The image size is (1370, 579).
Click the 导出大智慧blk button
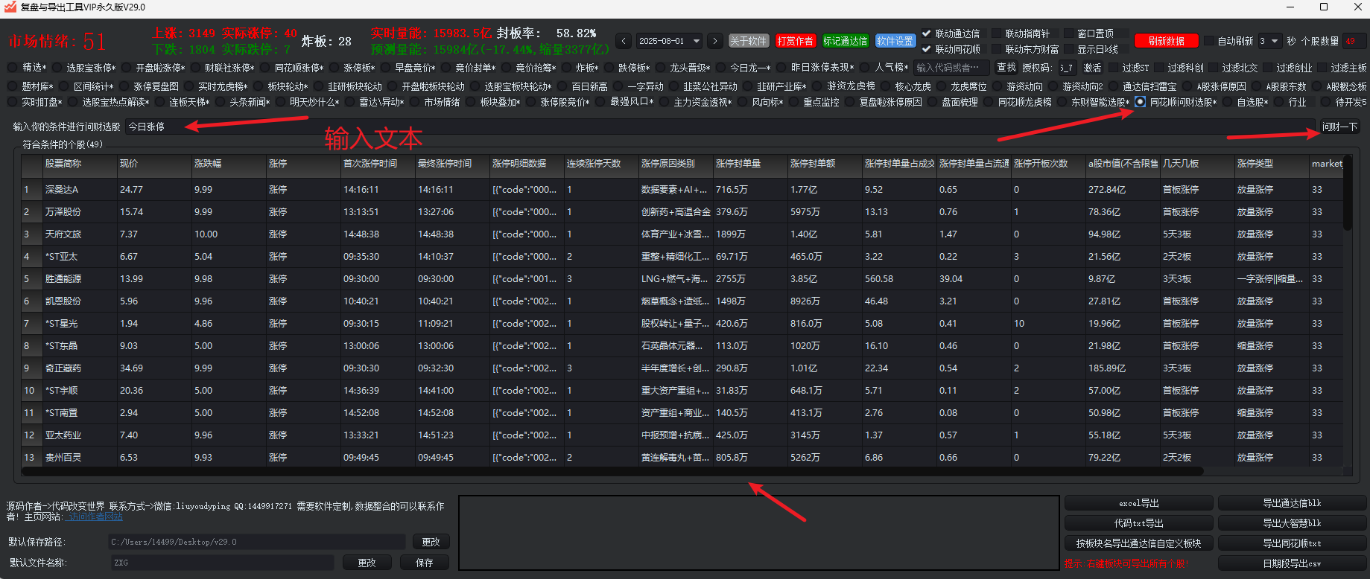click(x=1292, y=523)
